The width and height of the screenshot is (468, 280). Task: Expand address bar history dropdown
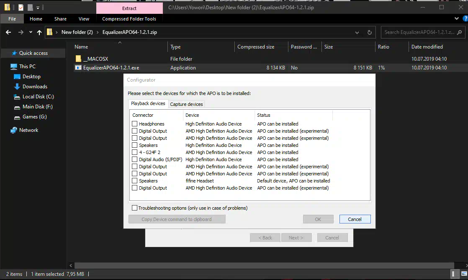click(x=357, y=32)
